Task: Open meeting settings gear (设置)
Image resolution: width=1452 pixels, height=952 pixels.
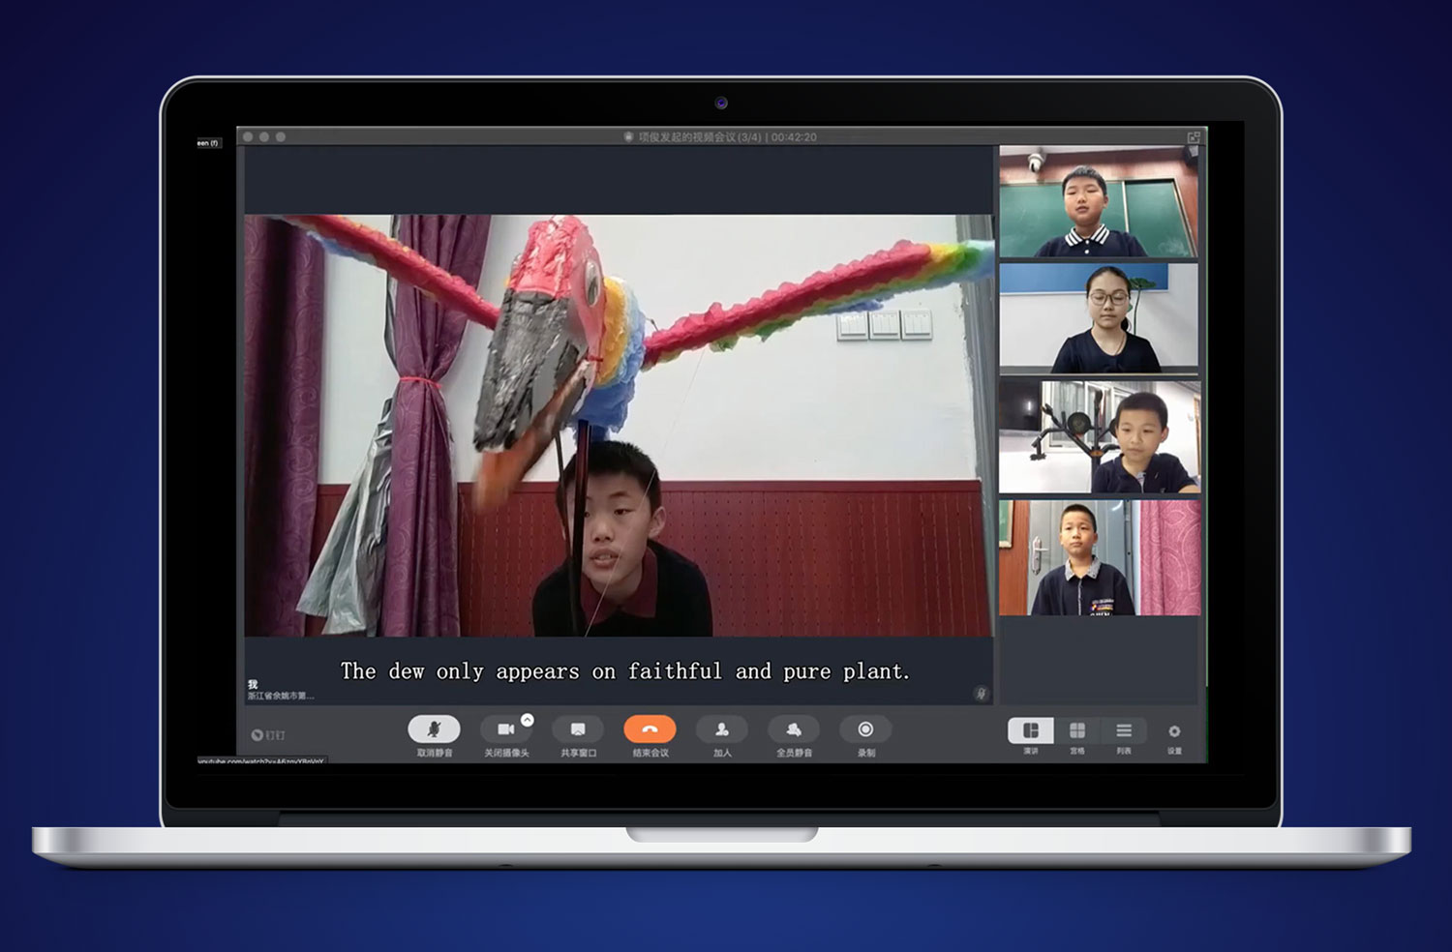Action: tap(1174, 731)
